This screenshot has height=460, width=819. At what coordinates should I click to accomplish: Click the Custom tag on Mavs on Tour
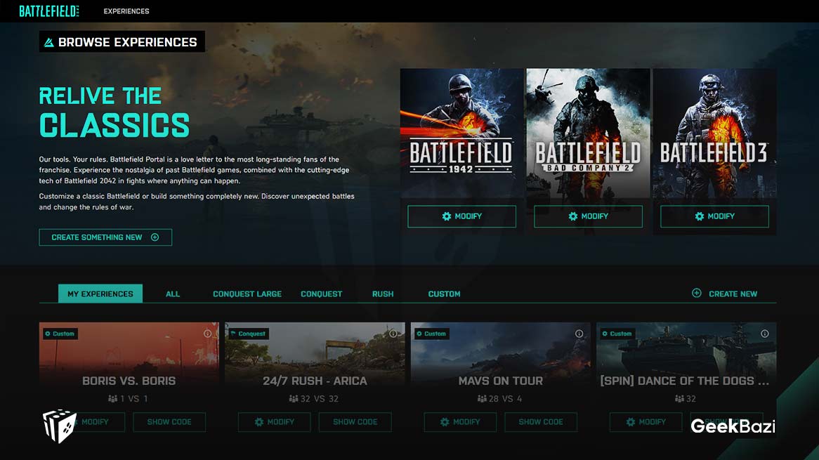pyautogui.click(x=431, y=334)
